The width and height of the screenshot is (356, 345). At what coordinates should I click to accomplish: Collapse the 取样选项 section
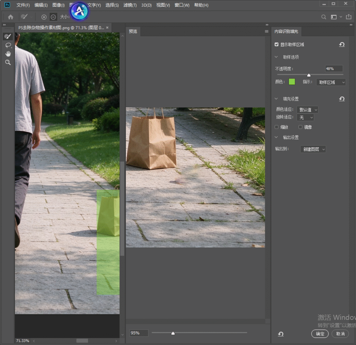coord(276,57)
